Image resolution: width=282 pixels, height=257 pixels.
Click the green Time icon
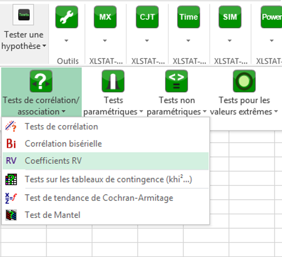[189, 17]
